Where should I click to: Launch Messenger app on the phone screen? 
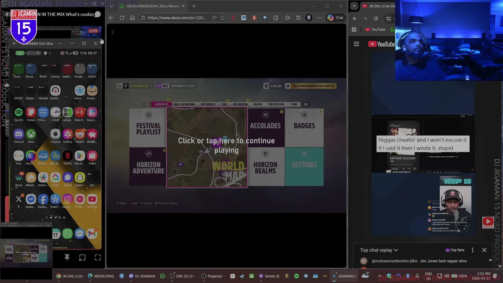31,200
